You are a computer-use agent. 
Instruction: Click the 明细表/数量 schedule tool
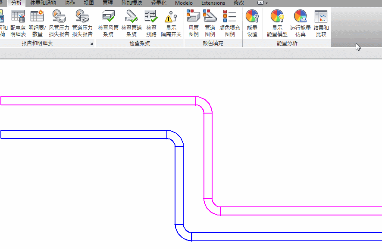pos(37,23)
